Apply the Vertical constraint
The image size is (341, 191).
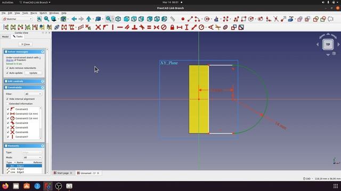[x=112, y=28]
